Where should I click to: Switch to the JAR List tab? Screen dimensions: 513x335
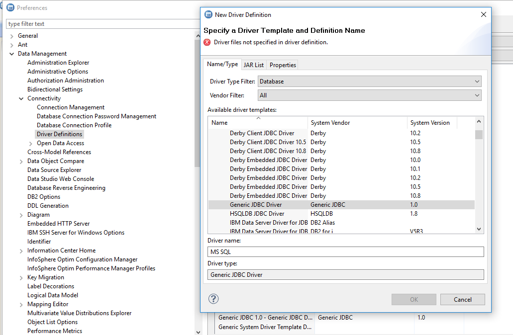254,65
